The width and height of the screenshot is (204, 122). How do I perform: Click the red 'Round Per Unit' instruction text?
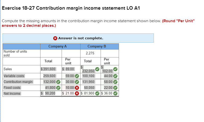point(98,23)
